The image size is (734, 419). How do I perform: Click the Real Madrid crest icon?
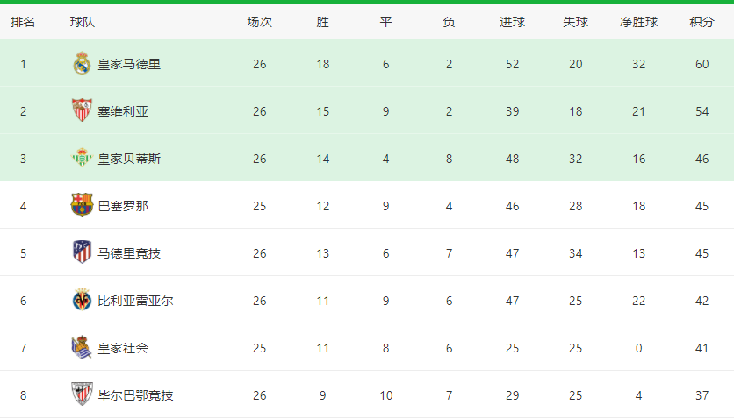tap(82, 63)
